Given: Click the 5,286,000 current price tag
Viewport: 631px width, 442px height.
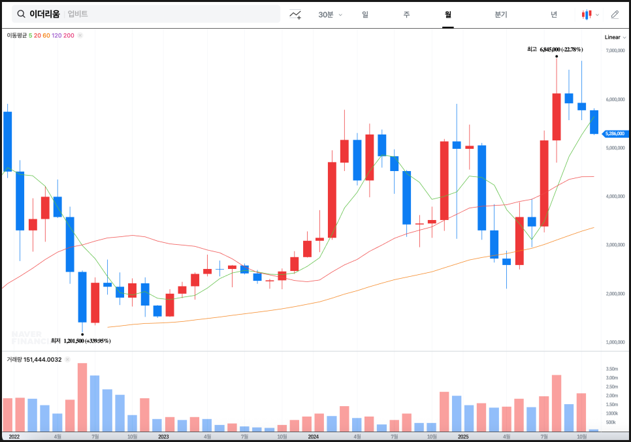Looking at the screenshot, I should click(x=614, y=134).
